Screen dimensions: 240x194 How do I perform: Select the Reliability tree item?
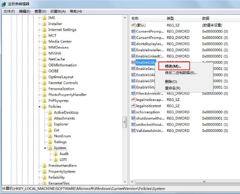pos(56,177)
